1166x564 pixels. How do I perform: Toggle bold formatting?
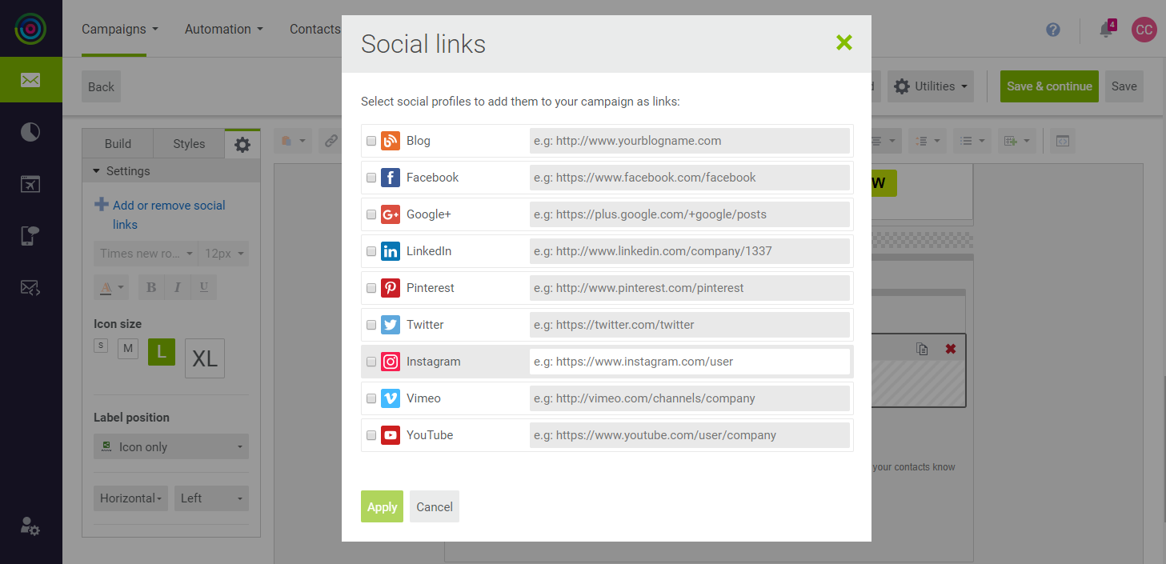151,287
